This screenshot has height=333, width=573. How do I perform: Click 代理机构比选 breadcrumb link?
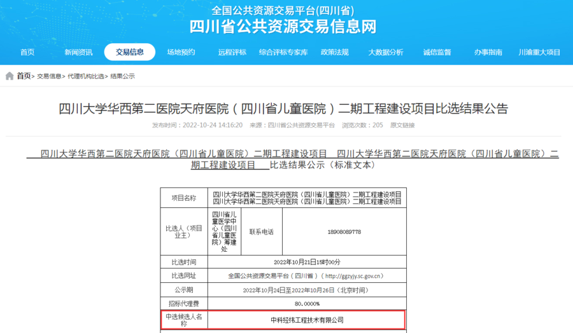coord(85,76)
